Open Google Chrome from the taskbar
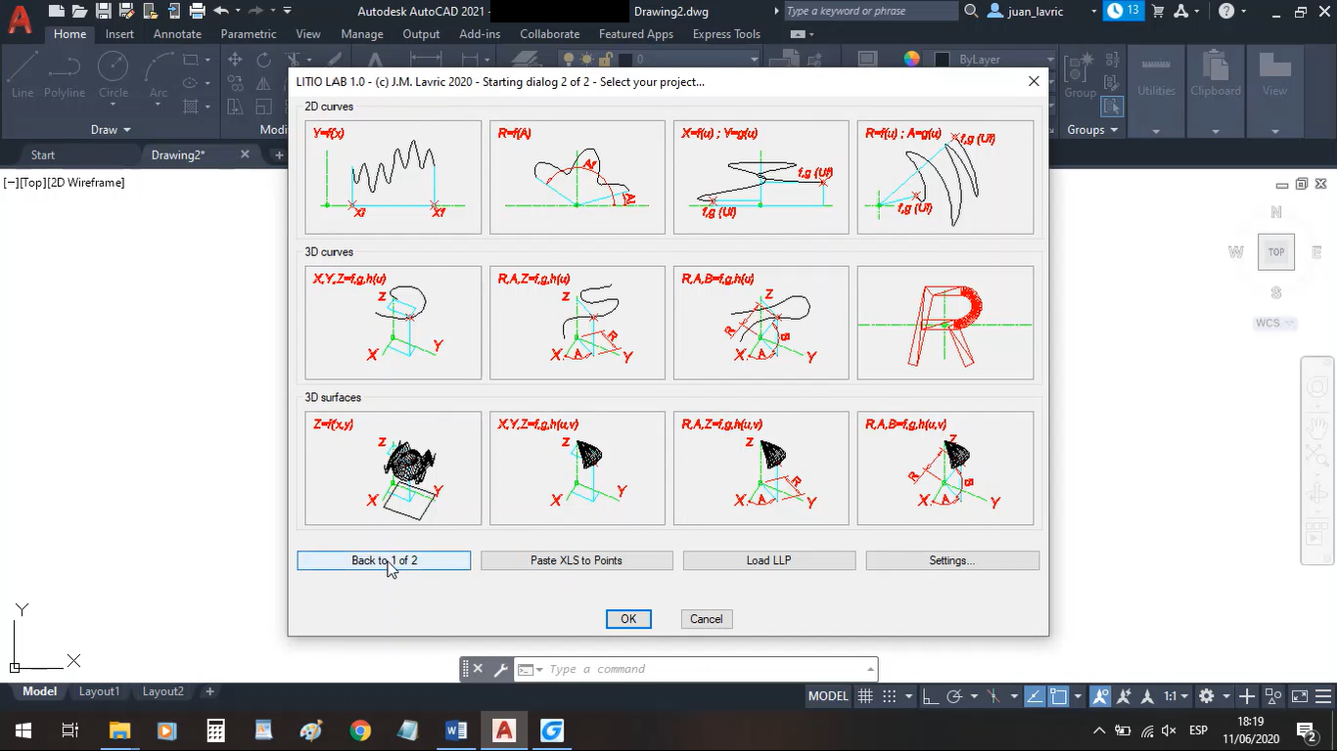The width and height of the screenshot is (1337, 751). coord(360,730)
